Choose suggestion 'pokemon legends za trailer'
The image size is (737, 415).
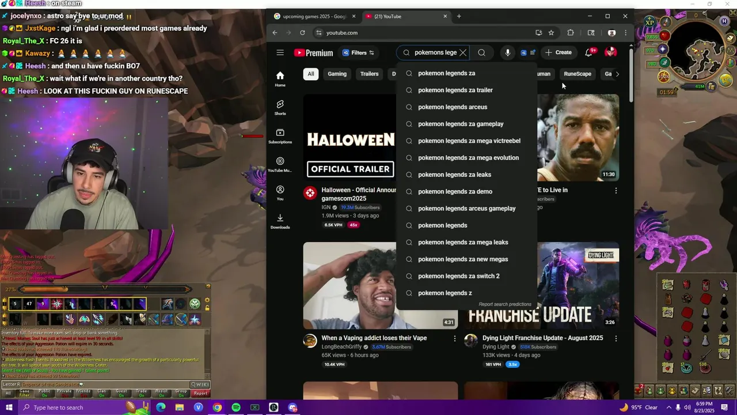pos(466,90)
